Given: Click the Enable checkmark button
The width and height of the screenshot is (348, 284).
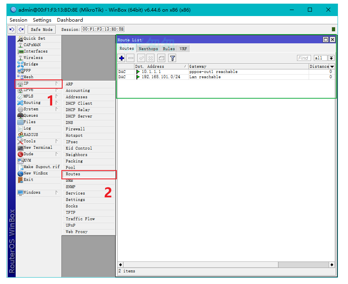Looking at the screenshot, I should (141, 58).
